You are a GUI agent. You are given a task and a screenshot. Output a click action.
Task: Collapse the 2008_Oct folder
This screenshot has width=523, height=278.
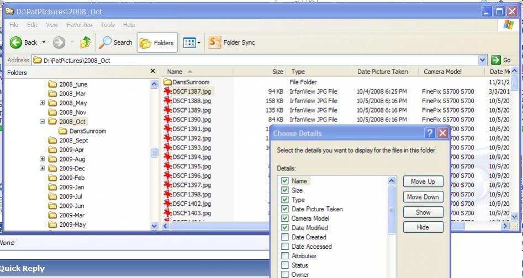click(42, 121)
